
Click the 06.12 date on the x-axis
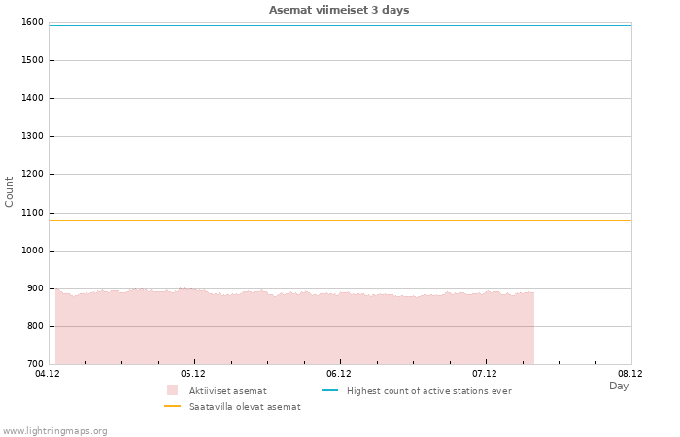339,373
